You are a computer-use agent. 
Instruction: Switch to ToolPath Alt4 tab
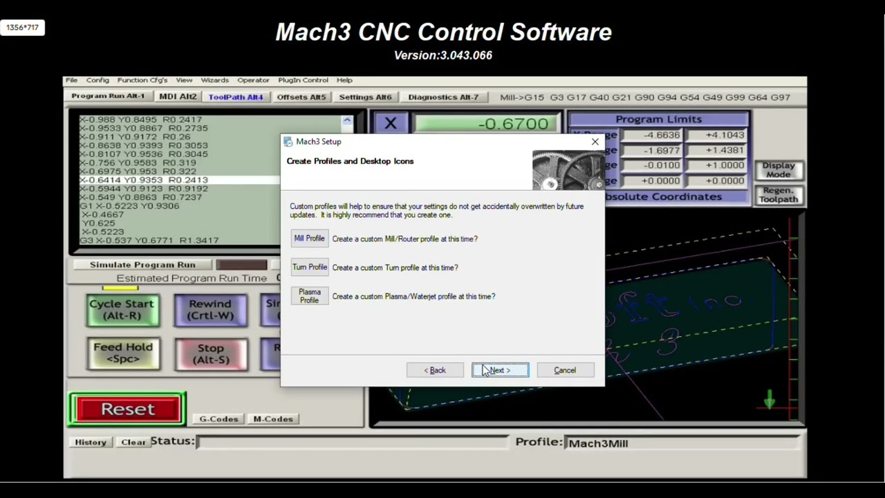(236, 97)
